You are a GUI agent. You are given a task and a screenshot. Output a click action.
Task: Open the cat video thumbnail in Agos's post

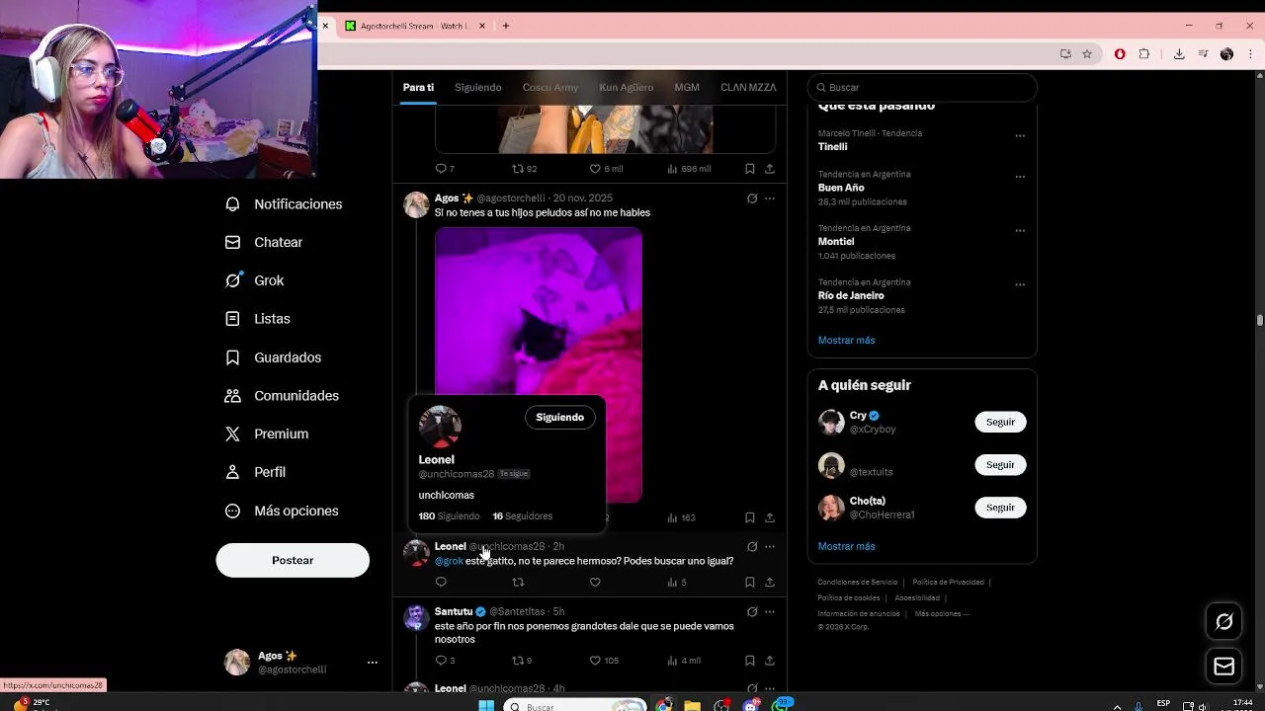click(539, 311)
